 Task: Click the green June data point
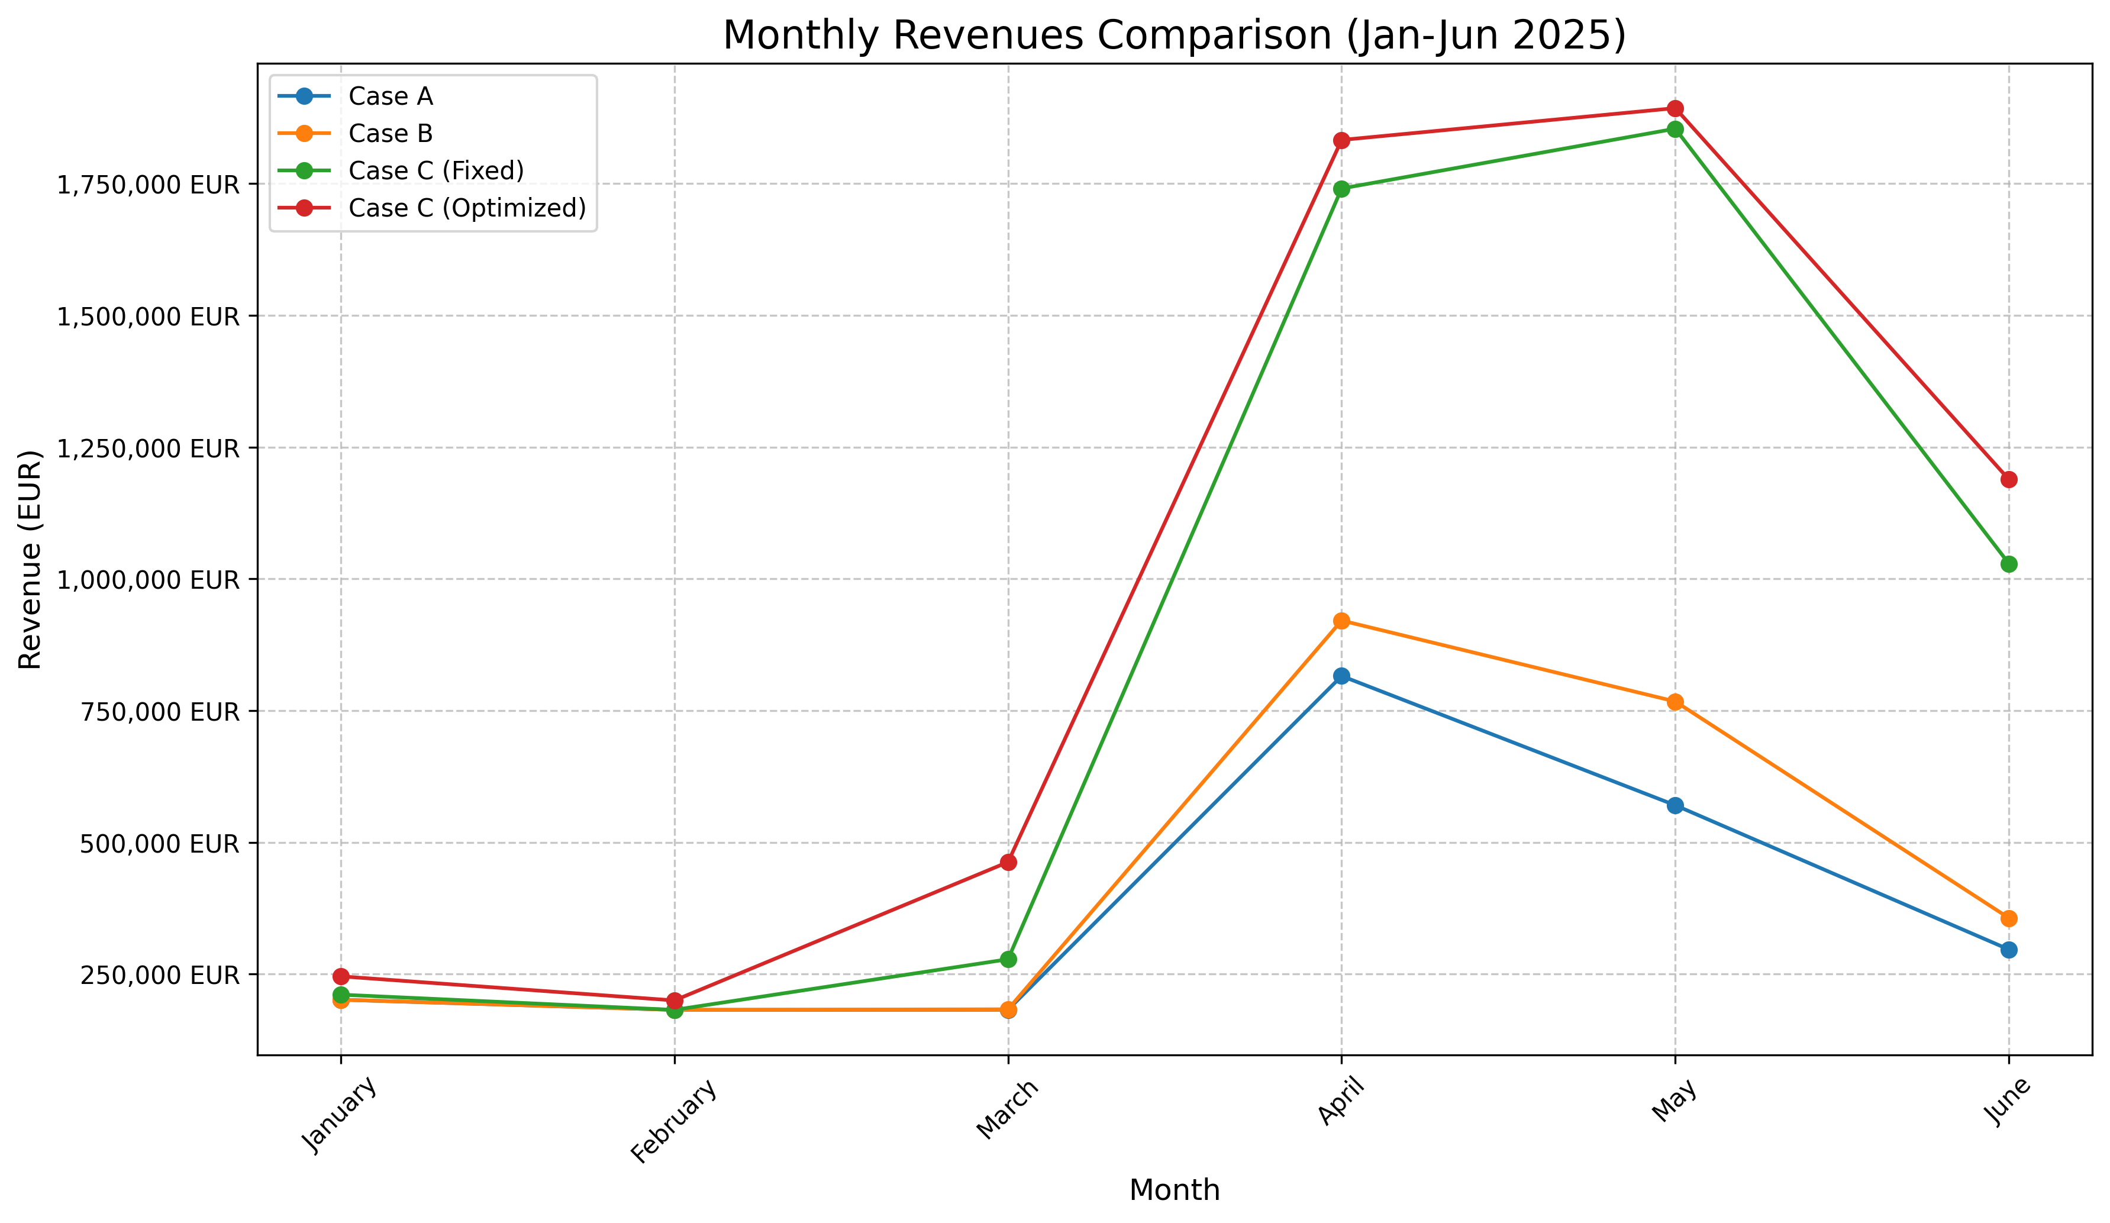tap(2009, 564)
